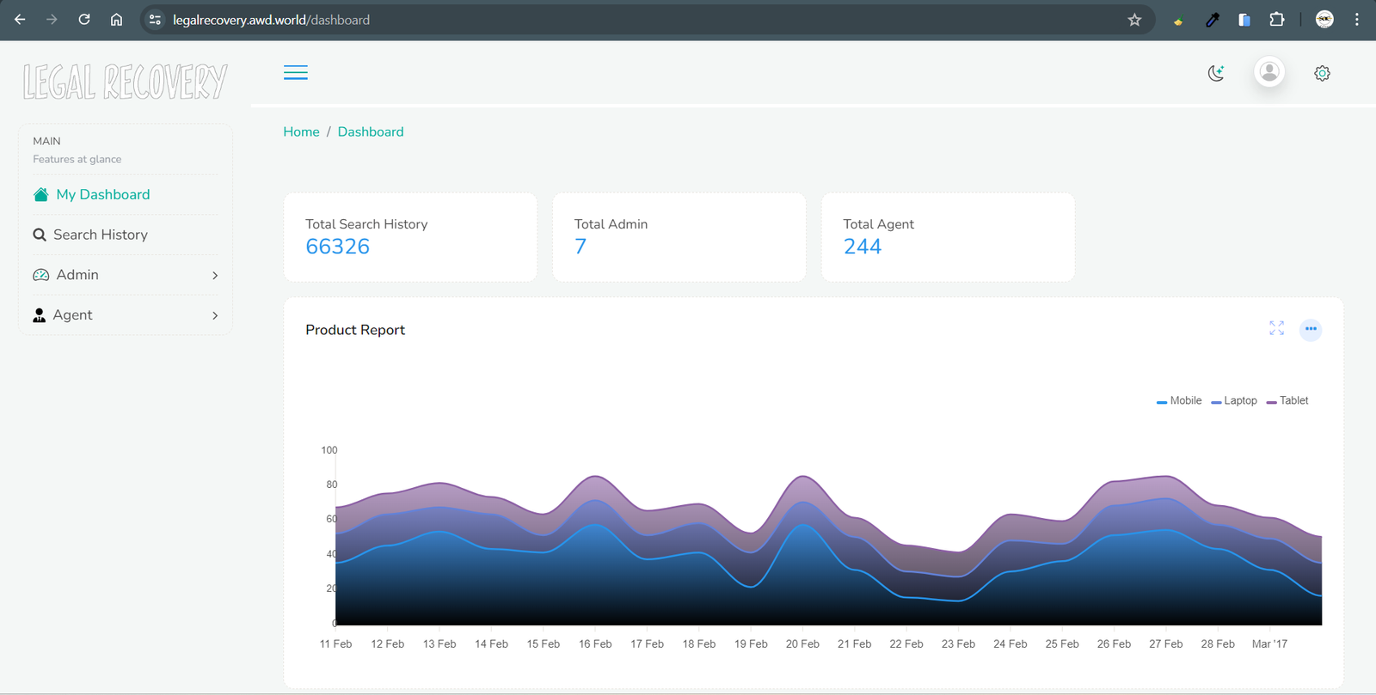The height and width of the screenshot is (695, 1376).
Task: Toggle Mobile series in chart legend
Action: [x=1179, y=400]
